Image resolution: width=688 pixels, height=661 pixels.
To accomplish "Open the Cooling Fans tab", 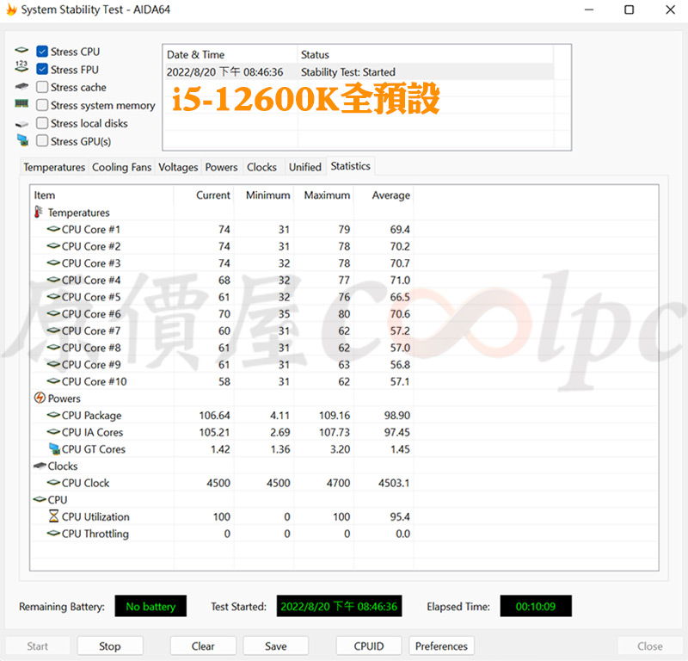I will (x=121, y=167).
